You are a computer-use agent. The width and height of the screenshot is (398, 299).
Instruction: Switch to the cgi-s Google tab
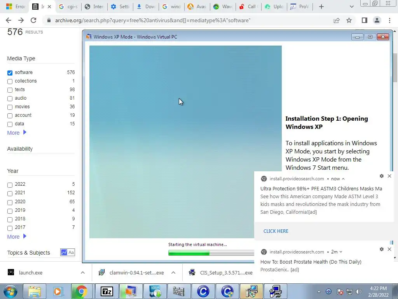[68, 7]
